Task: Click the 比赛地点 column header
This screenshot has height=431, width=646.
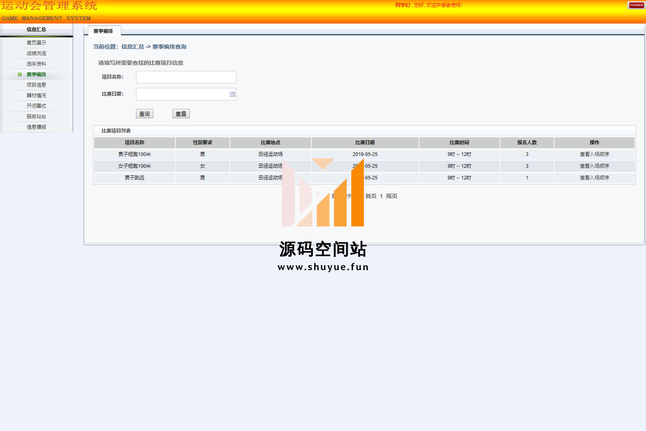Action: pos(271,143)
